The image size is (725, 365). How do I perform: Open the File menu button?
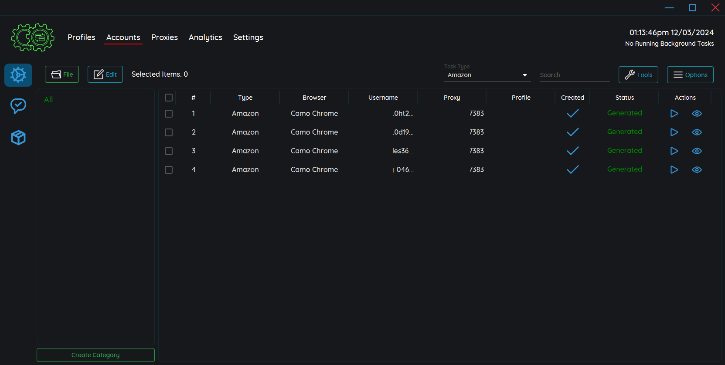pos(62,74)
